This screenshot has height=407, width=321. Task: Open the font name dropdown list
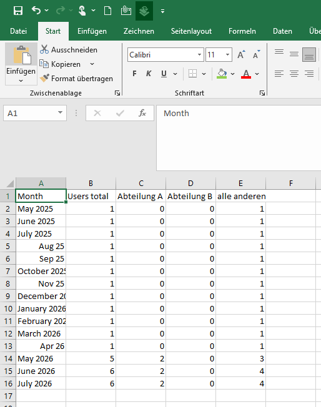pyautogui.click(x=199, y=54)
